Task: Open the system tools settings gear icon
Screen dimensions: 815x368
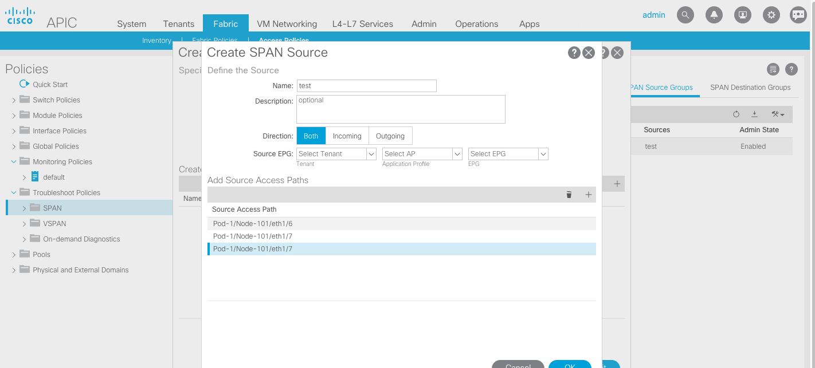Action: 771,15
